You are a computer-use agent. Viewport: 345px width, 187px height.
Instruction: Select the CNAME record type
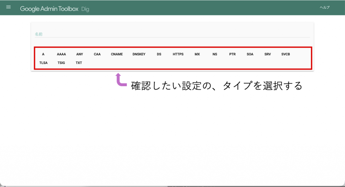tap(117, 54)
